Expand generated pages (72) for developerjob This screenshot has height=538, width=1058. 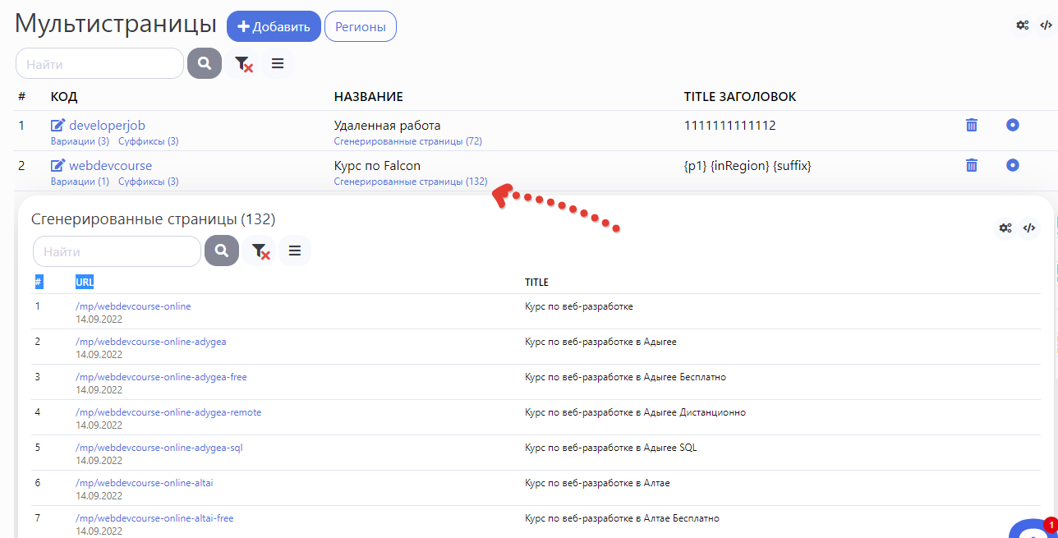coord(407,141)
